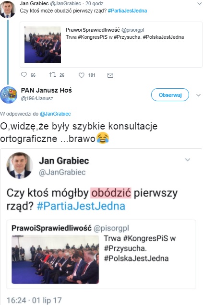215x305 pixels.
Task: Retweet using the retweet arrows icon
Action: 52,75
